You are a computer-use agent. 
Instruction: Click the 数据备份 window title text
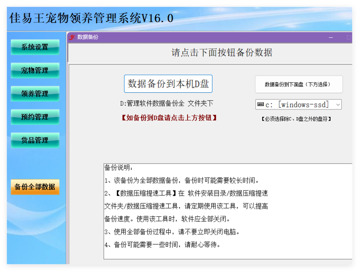88,37
